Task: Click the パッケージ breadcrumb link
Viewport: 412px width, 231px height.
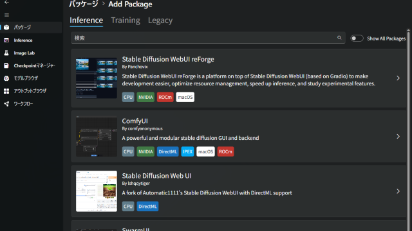Action: 84,4
